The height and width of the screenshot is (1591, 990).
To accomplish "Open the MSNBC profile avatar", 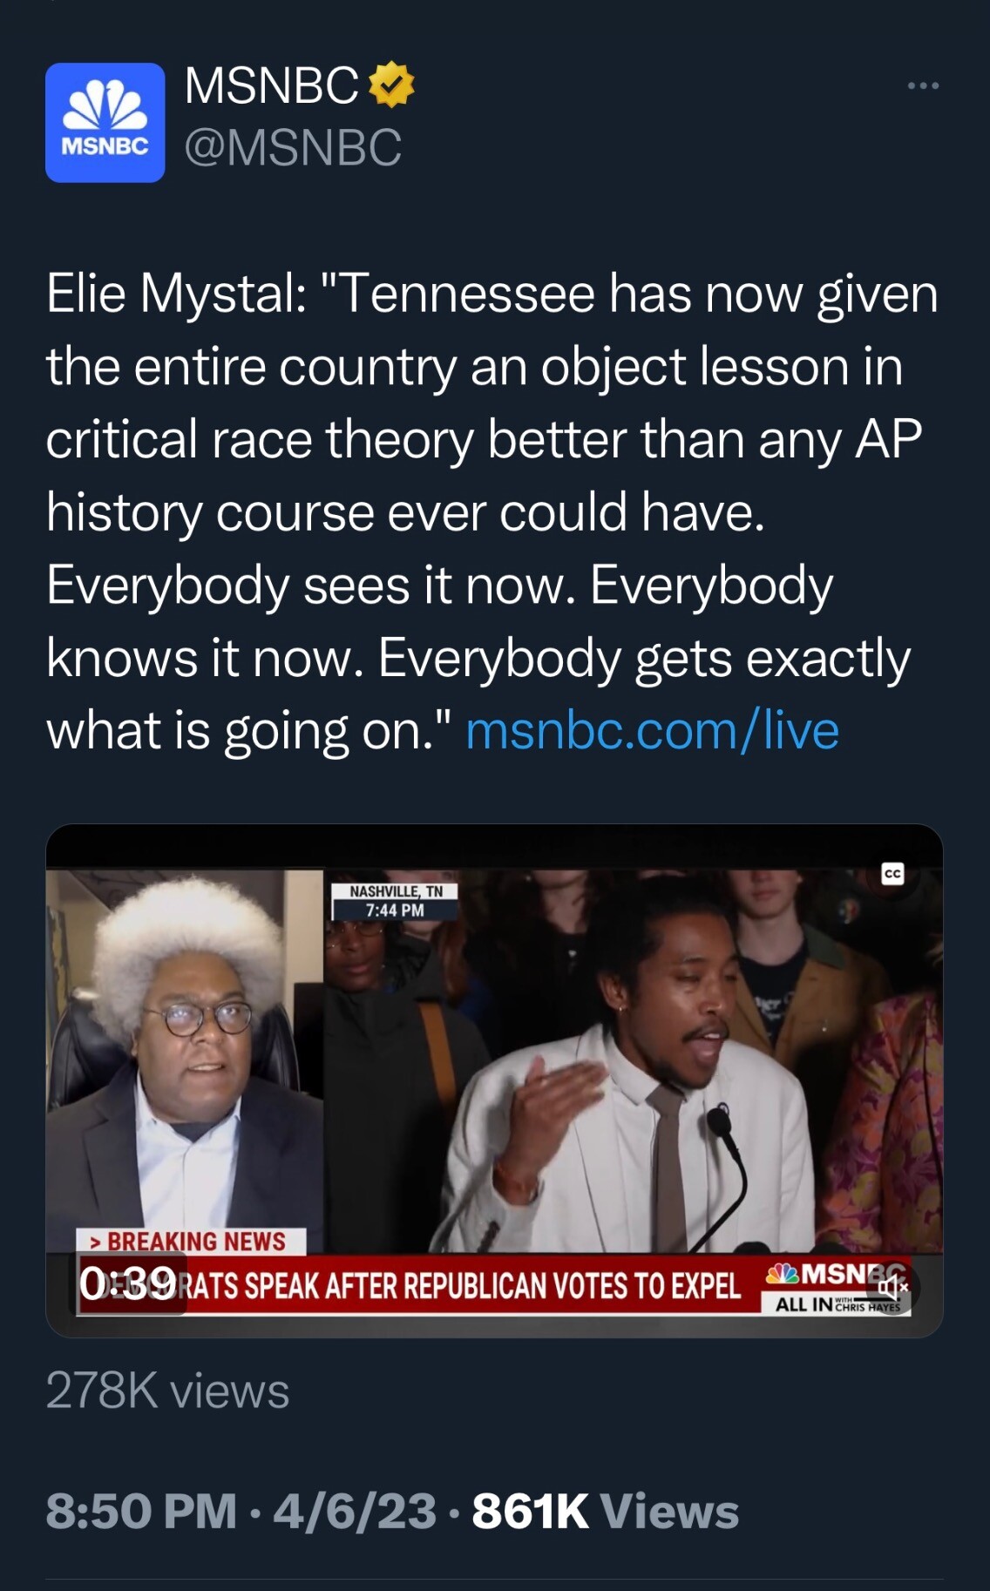I will point(105,122).
